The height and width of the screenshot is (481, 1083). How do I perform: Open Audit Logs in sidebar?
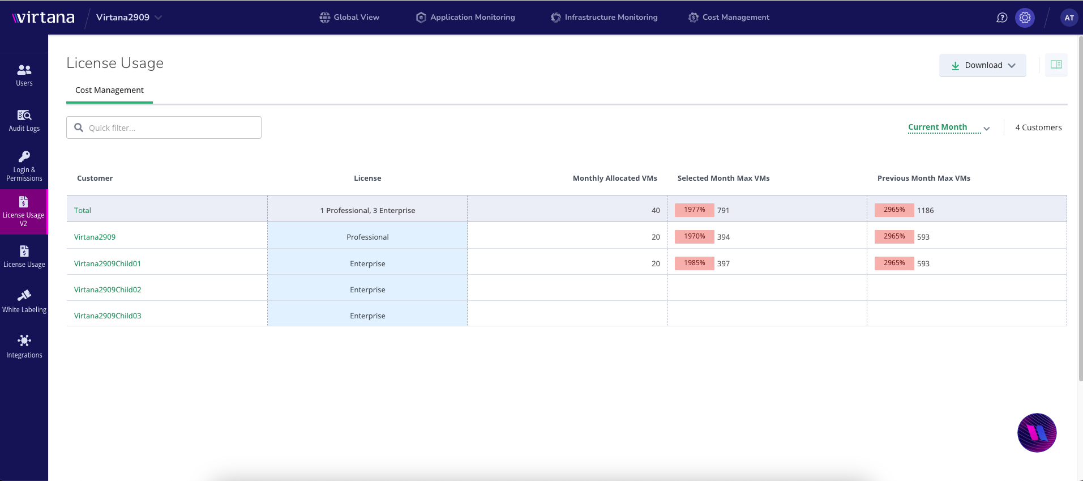[x=24, y=121]
